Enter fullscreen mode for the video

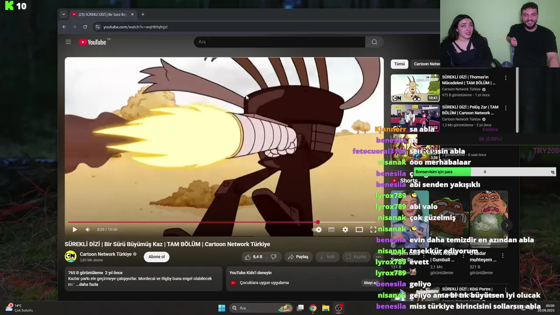point(373,229)
